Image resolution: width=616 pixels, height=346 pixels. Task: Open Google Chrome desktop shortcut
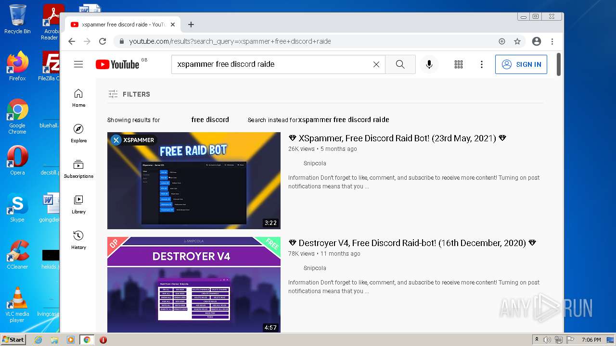[17, 117]
